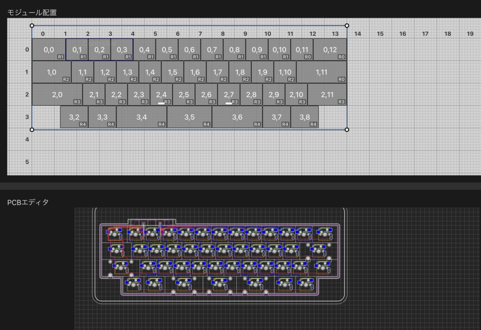
Task: Select key module 1,4
Action: [x=150, y=72]
